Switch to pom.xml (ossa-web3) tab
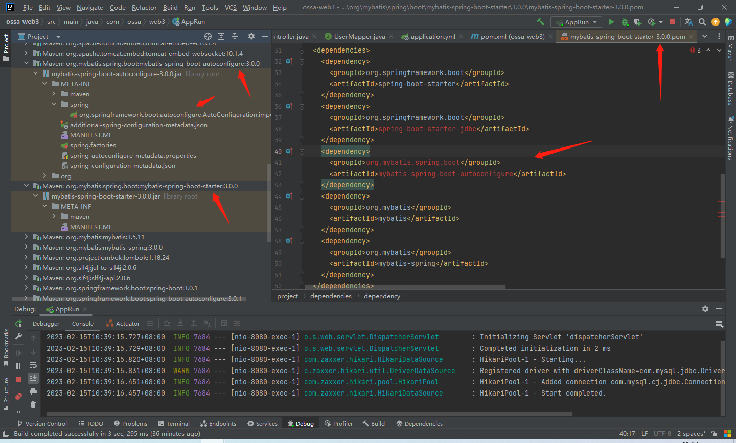 point(512,36)
